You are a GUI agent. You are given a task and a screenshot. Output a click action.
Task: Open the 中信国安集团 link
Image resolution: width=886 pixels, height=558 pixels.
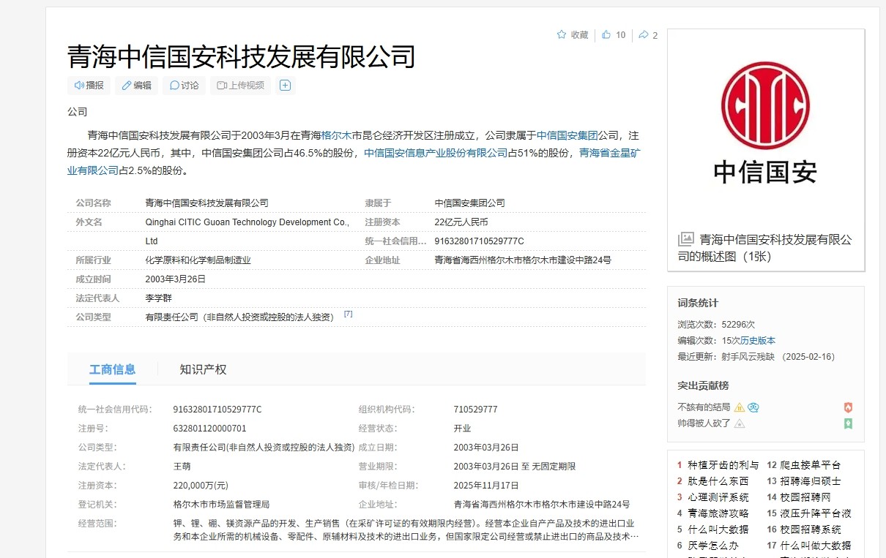click(567, 135)
